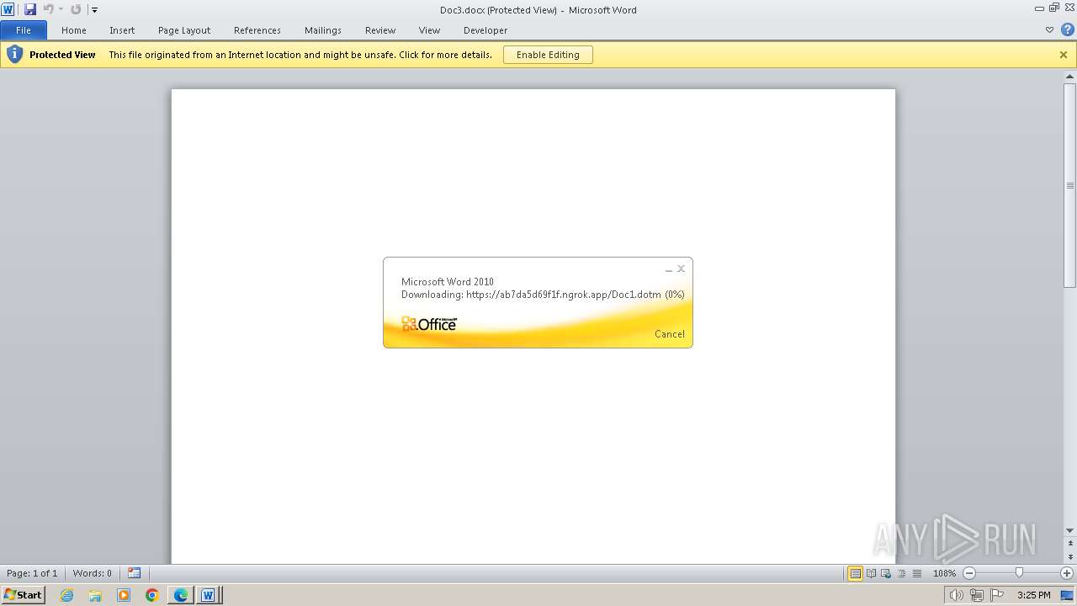Open Customize Quick Access Toolbar dropdown
The height and width of the screenshot is (606, 1077).
[x=94, y=10]
